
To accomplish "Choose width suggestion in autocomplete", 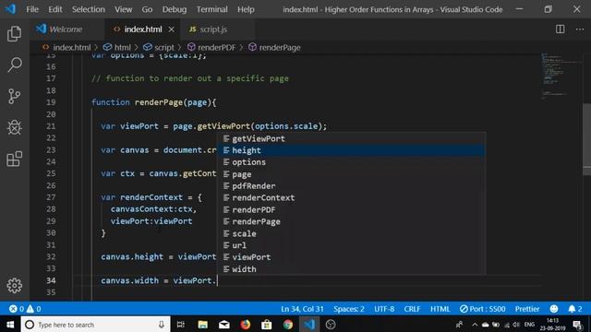I will coord(352,269).
